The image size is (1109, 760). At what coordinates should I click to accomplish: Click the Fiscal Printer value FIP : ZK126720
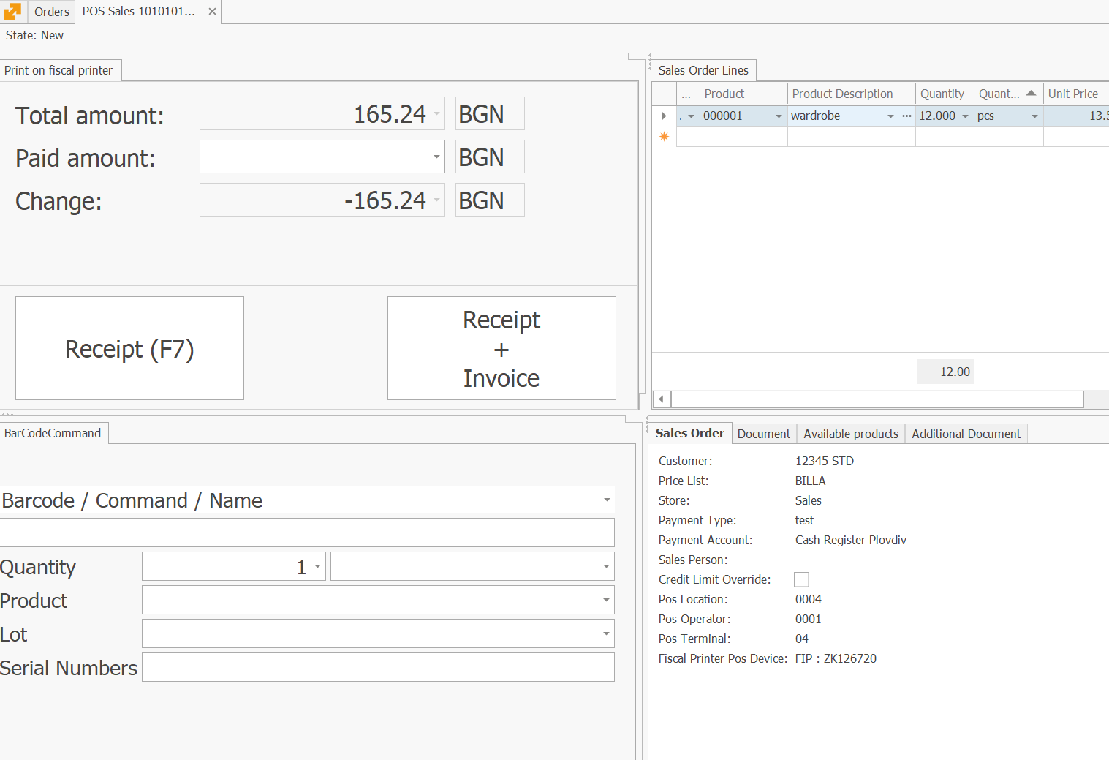click(836, 658)
